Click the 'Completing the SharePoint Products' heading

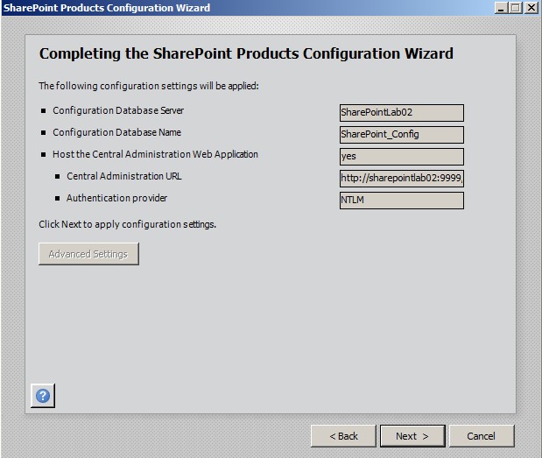[x=246, y=54]
